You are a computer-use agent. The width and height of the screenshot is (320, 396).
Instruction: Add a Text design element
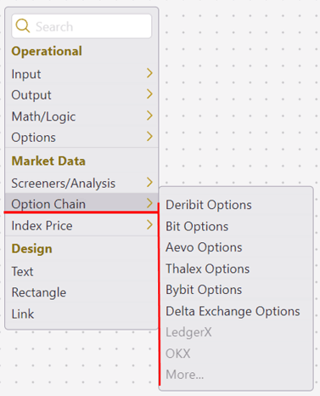coord(81,271)
